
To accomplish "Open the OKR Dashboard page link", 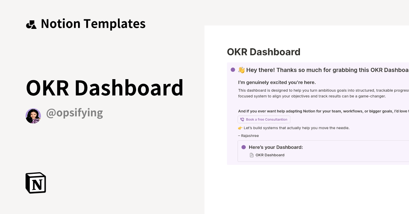I will coord(270,155).
